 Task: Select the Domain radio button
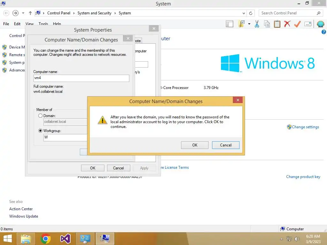tap(40, 115)
